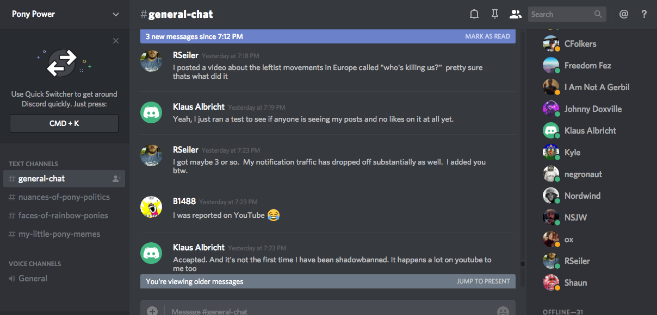The height and width of the screenshot is (315, 657).
Task: Open the my-little-pony-memes channel
Action: click(59, 234)
